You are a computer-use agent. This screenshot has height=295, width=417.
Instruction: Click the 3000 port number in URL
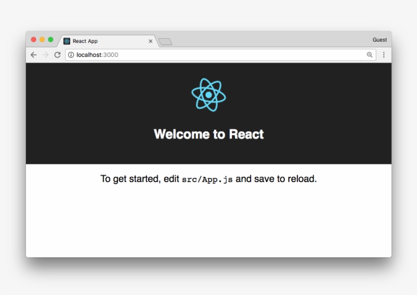111,55
